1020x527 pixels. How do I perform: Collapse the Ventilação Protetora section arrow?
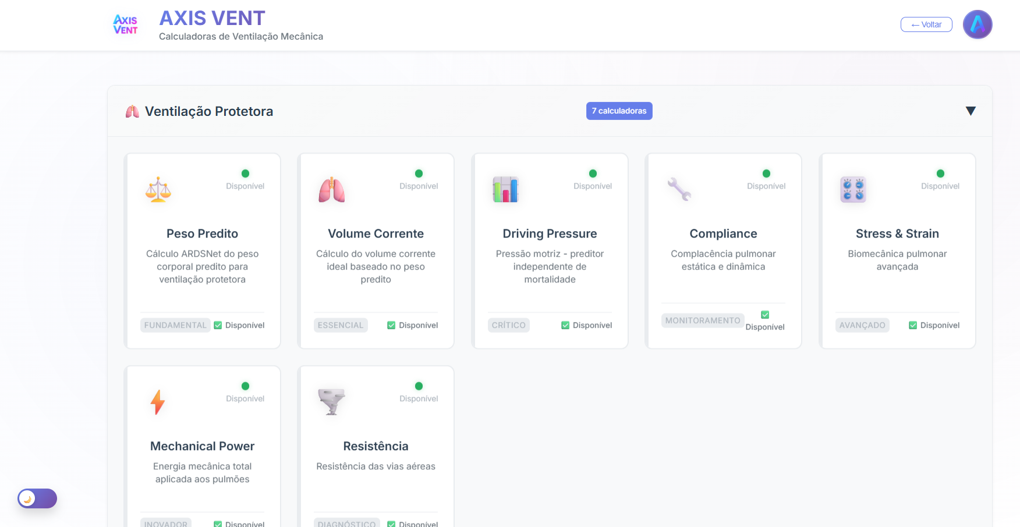pos(970,111)
